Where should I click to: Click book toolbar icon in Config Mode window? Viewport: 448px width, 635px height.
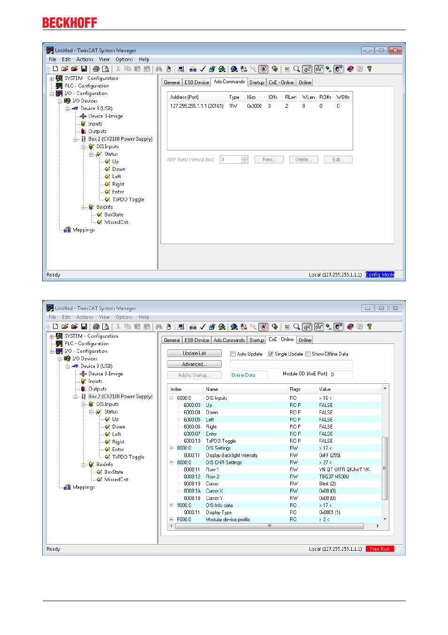350,69
